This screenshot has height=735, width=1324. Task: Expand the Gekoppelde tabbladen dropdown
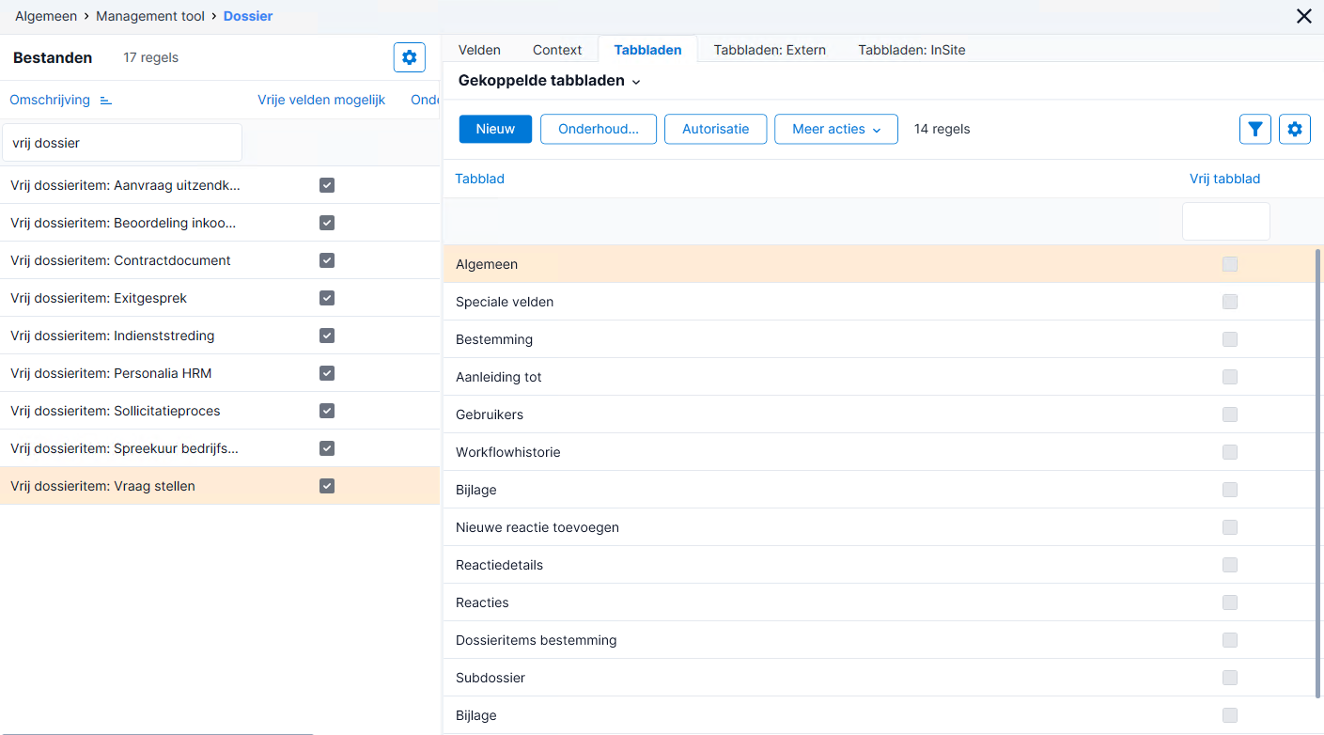click(x=550, y=81)
